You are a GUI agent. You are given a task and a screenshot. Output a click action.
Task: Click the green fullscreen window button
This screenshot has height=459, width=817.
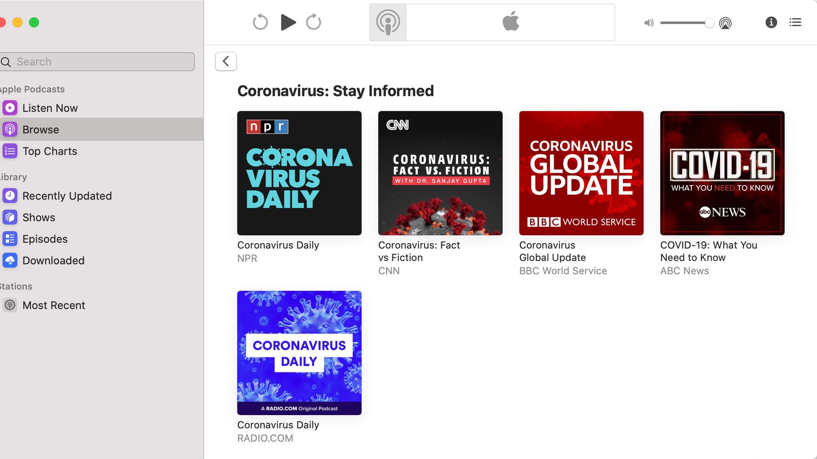point(34,22)
